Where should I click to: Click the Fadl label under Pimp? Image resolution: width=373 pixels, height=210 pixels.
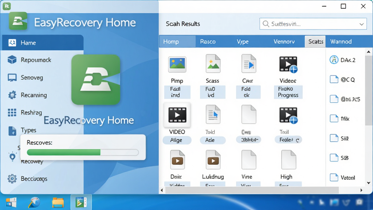tap(177, 92)
